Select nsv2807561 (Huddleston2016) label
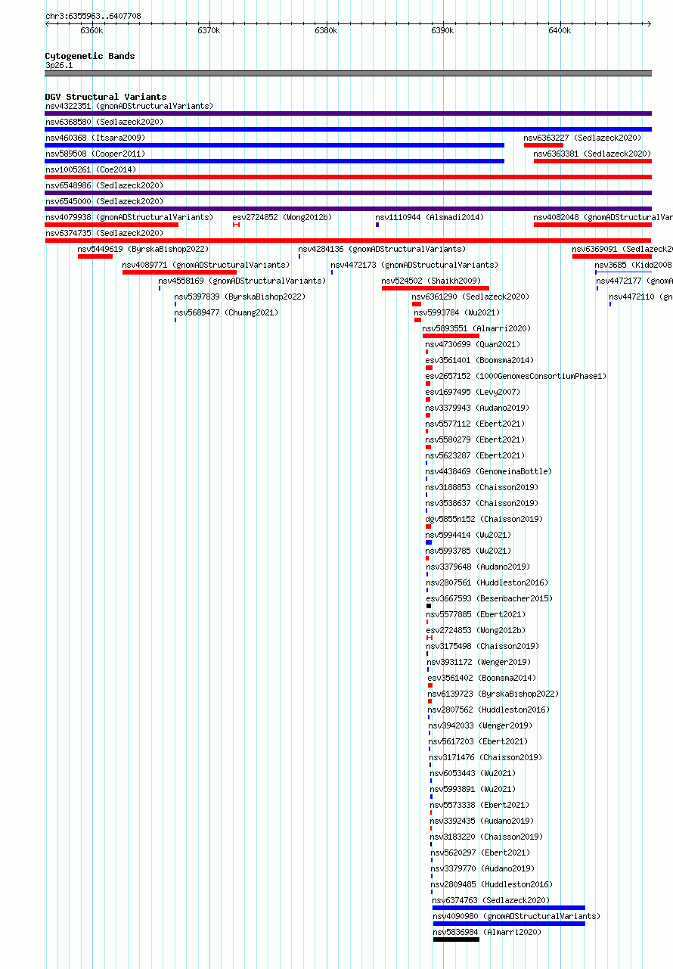Viewport: 673px width, 969px height. 487,582
